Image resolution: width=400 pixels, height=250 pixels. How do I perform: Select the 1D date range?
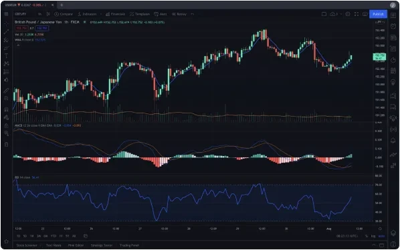[18, 236]
